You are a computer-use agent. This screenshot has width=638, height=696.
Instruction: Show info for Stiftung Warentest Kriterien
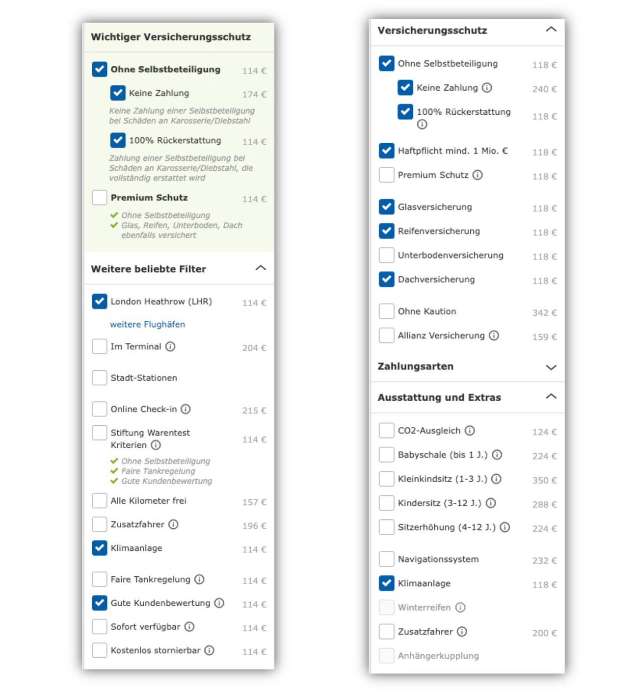pyautogui.click(x=156, y=445)
